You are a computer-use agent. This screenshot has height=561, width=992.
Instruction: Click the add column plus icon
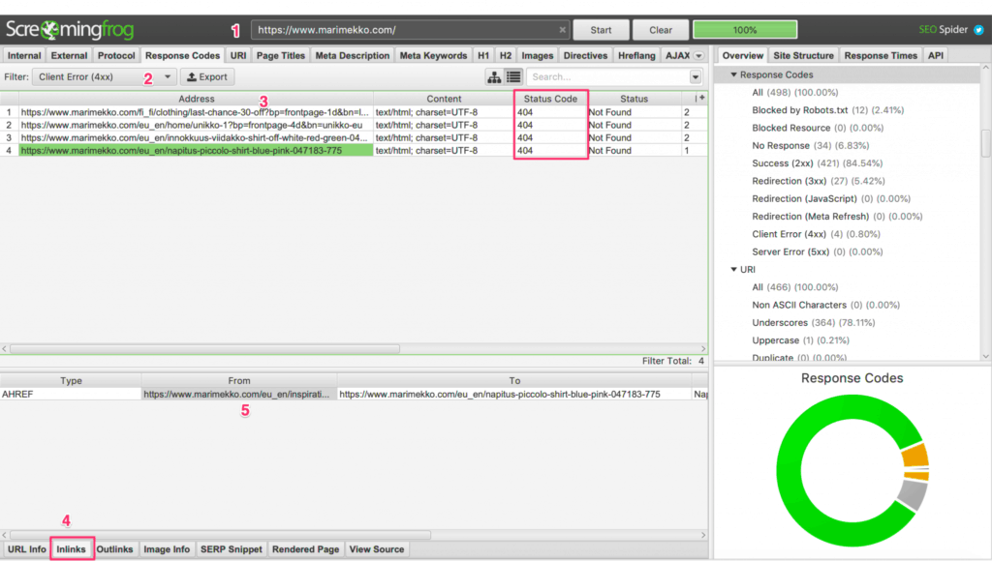[701, 98]
